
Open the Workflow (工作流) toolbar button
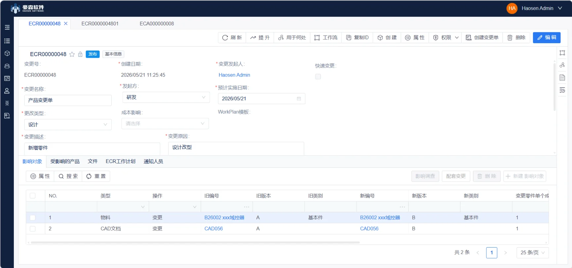[x=326, y=38]
